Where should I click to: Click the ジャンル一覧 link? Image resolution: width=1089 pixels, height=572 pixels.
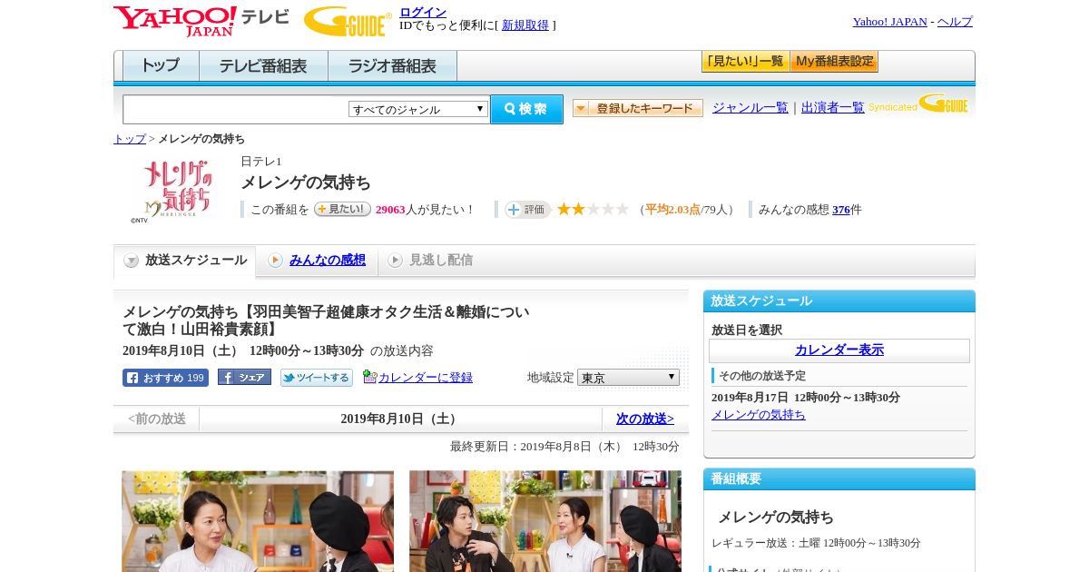751,108
